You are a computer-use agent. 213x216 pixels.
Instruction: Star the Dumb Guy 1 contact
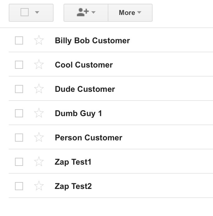[x=39, y=113]
